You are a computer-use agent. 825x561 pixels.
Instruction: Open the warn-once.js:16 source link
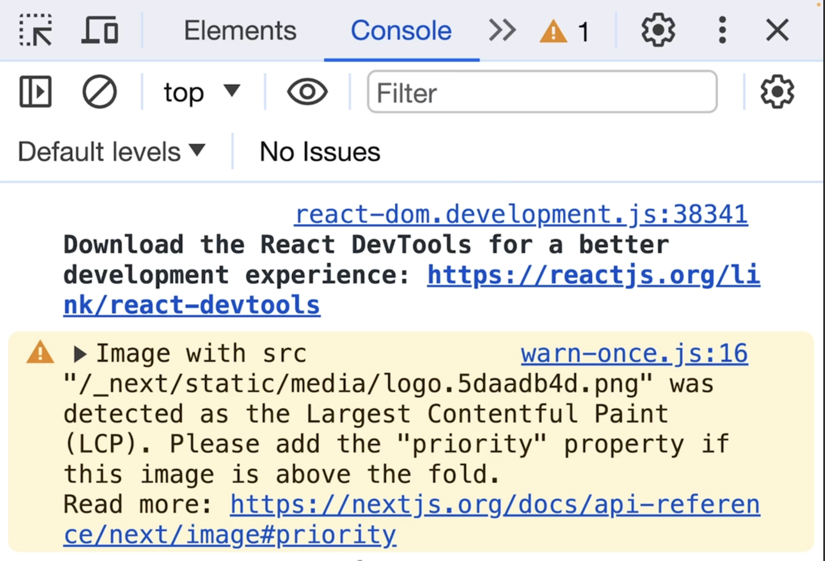click(634, 354)
